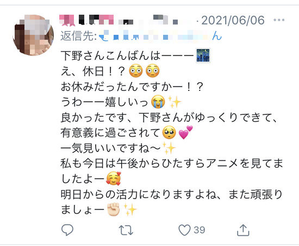The image size is (299, 246).
Task: Click the blurred account handle before the date
Action: click(x=157, y=20)
